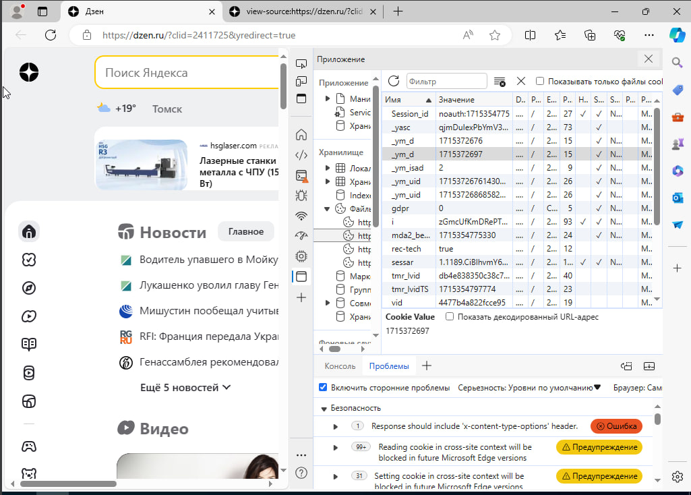The height and width of the screenshot is (495, 691).
Task: Collapse the Безопасность issues group
Action: [324, 409]
